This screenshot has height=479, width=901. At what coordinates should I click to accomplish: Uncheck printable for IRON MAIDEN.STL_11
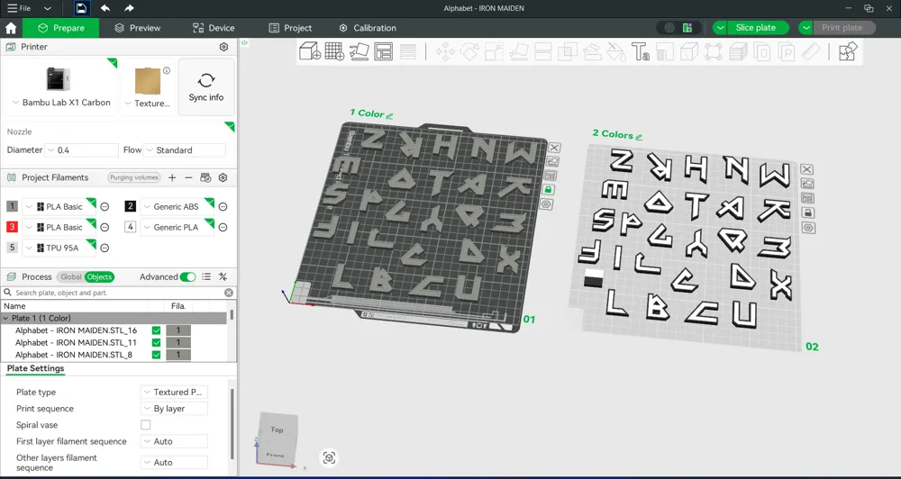(156, 343)
